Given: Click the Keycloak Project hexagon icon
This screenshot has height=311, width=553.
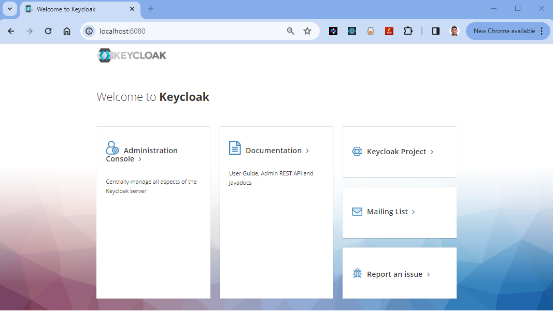Looking at the screenshot, I should 357,152.
